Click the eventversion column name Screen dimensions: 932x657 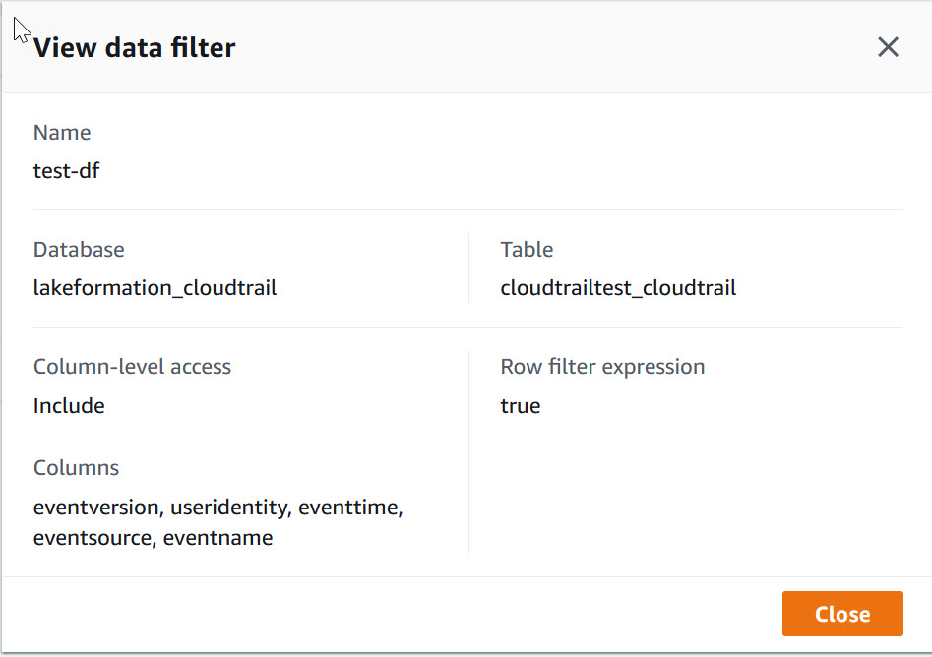coord(95,508)
